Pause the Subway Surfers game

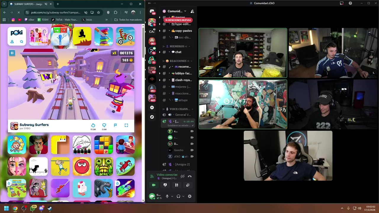[x=12, y=53]
